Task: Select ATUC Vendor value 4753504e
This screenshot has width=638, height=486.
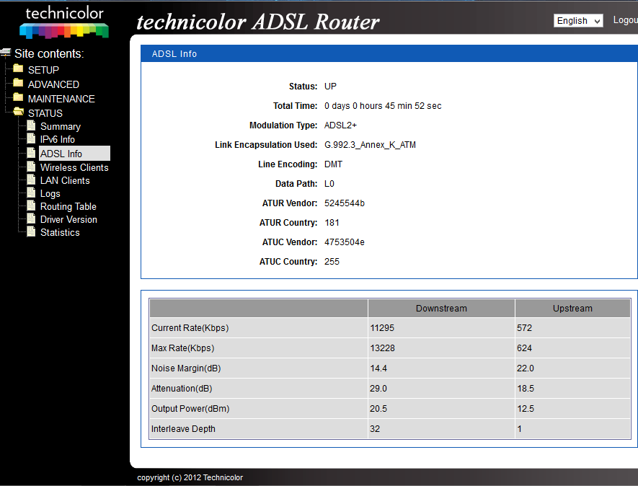Action: pos(345,242)
